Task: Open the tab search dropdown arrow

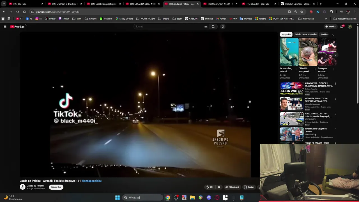Action: click(x=4, y=4)
